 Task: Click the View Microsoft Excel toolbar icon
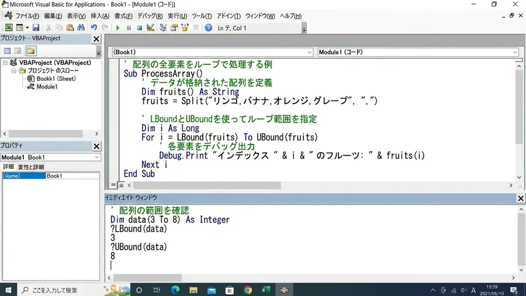click(x=9, y=28)
